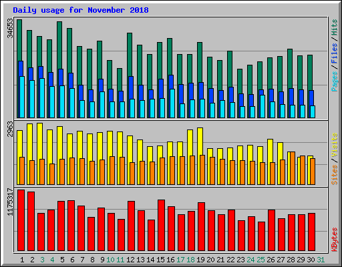Select day label '5' on the x-axis

(62, 260)
